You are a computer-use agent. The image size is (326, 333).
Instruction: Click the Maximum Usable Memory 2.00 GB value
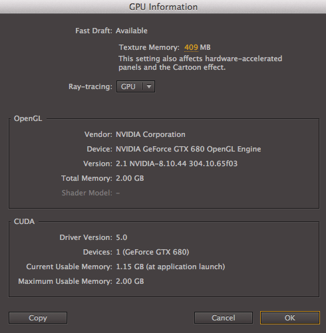tap(130, 281)
